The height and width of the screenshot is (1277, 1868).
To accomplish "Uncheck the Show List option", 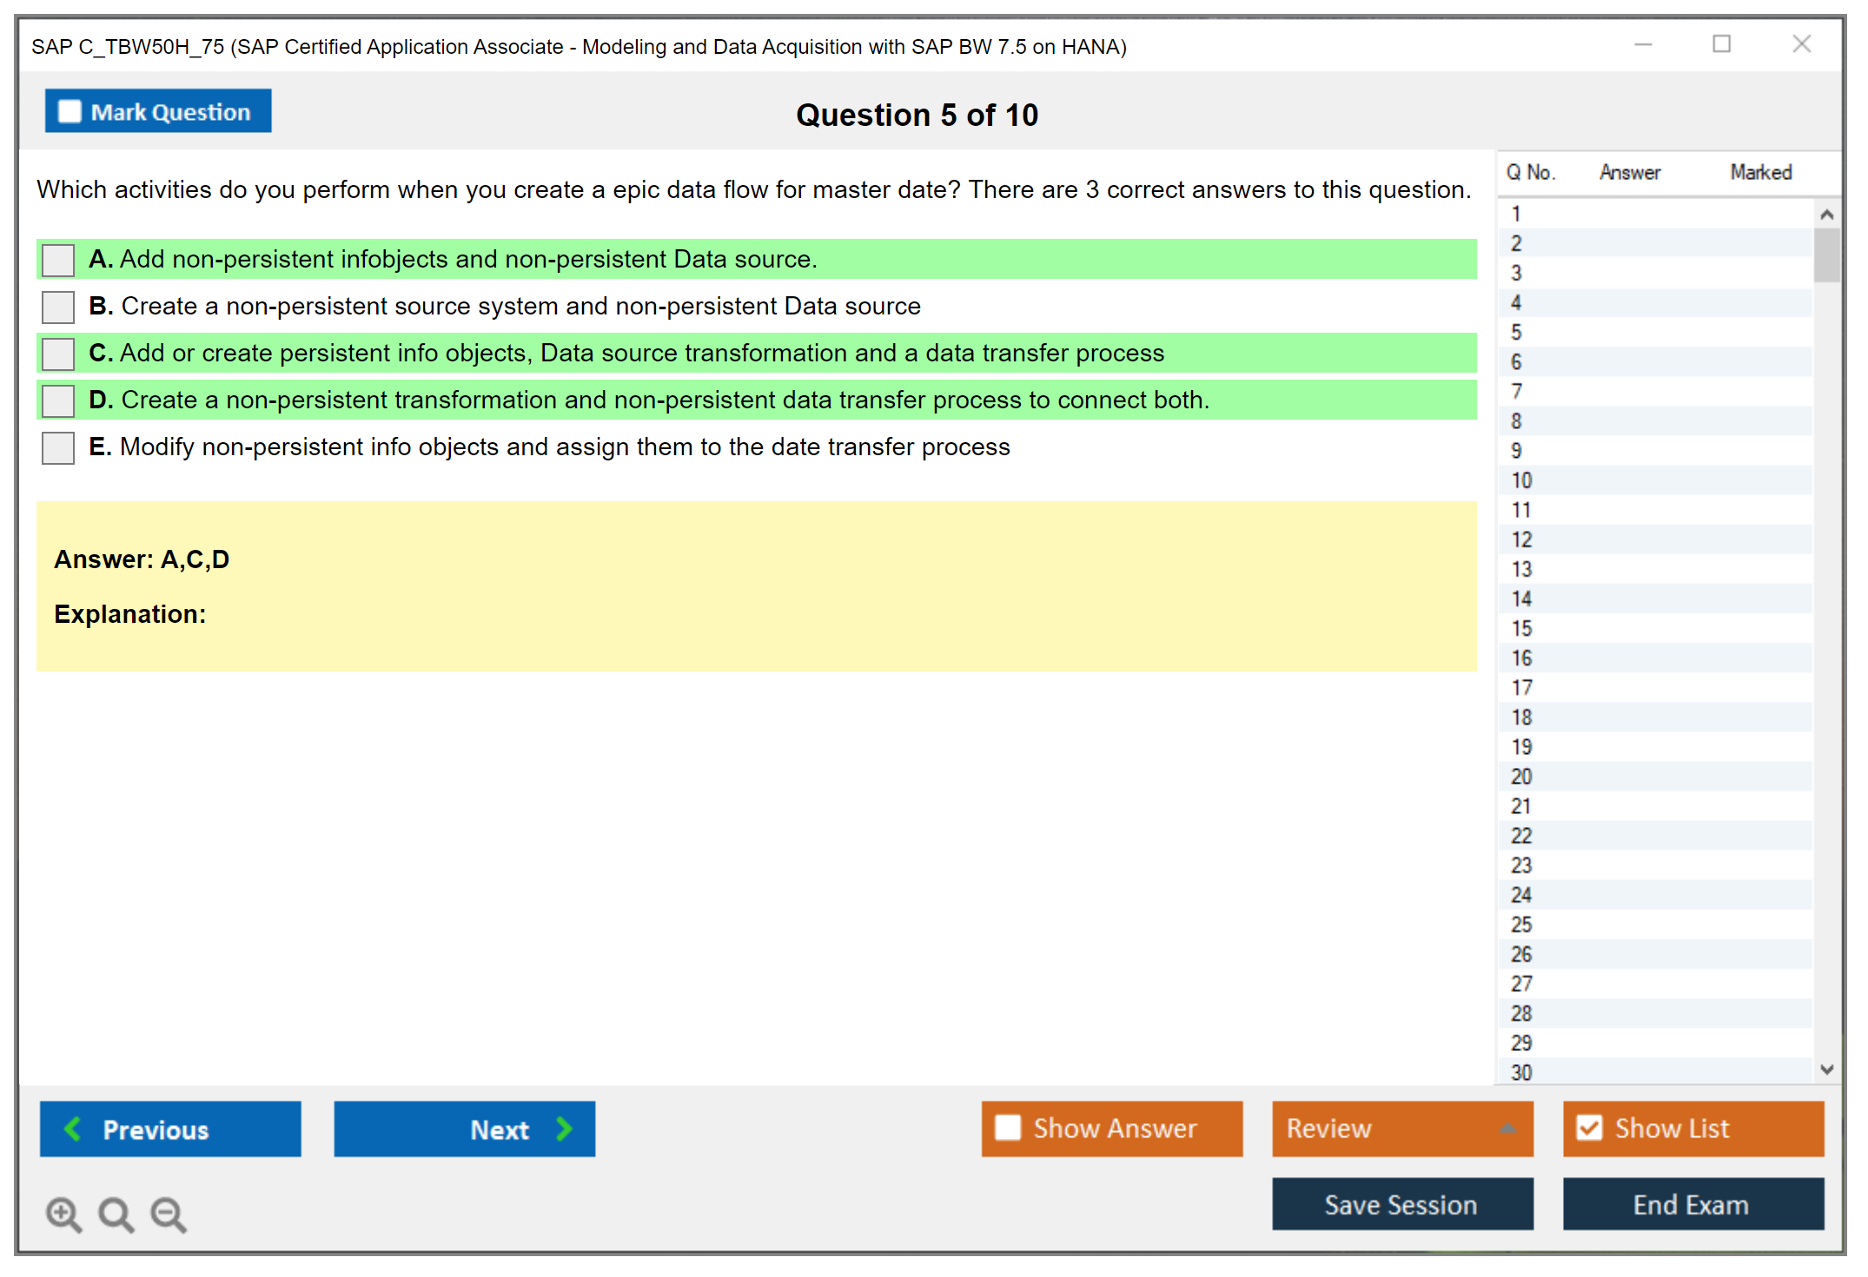I will (x=1589, y=1128).
